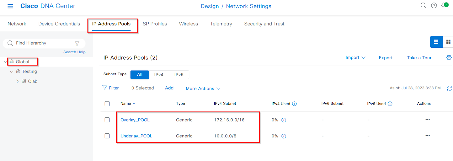
Task: Click Take a Tour link
Action: [419, 58]
